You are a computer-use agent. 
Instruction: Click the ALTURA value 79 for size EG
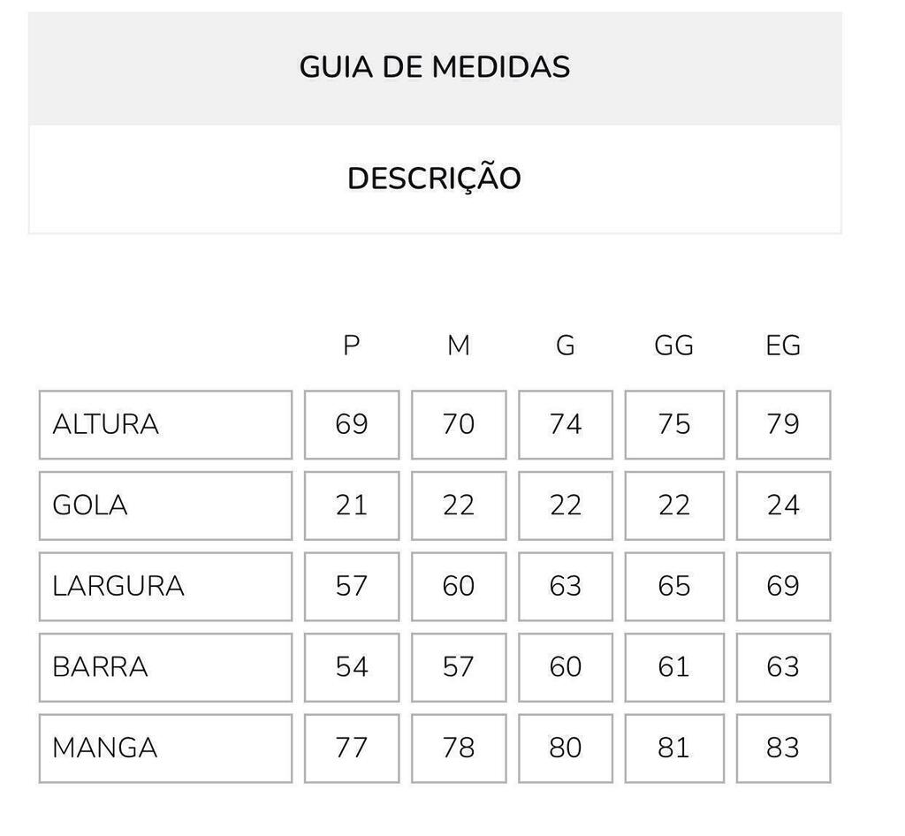(783, 425)
